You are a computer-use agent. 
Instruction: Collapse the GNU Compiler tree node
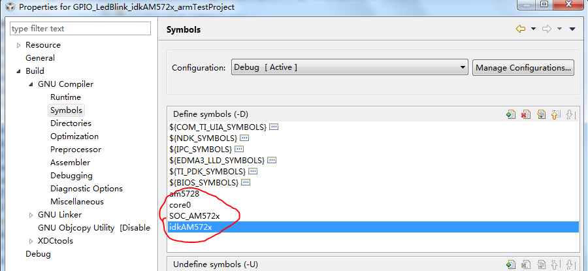[x=31, y=84]
